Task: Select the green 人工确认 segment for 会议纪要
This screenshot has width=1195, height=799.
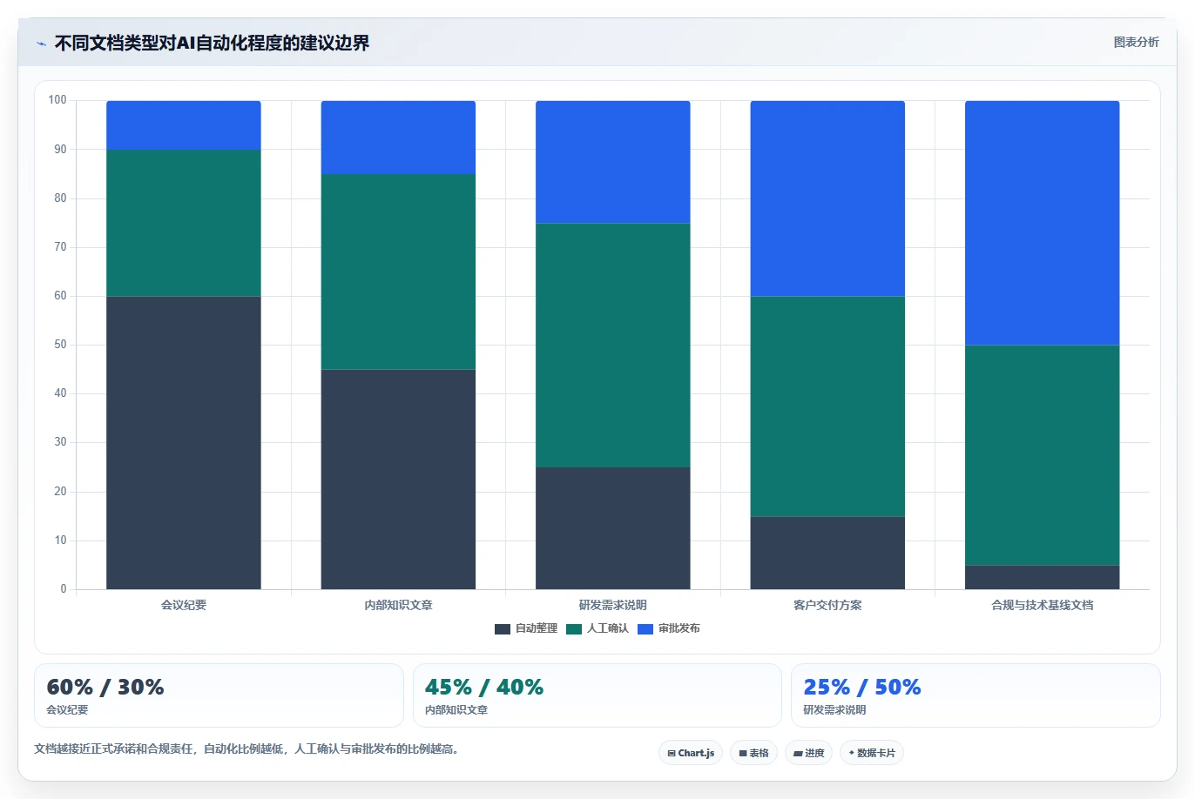Action: click(x=184, y=223)
